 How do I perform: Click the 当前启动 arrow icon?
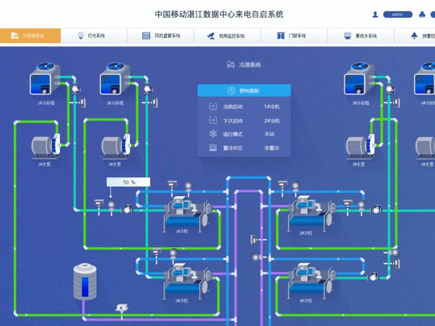(213, 106)
